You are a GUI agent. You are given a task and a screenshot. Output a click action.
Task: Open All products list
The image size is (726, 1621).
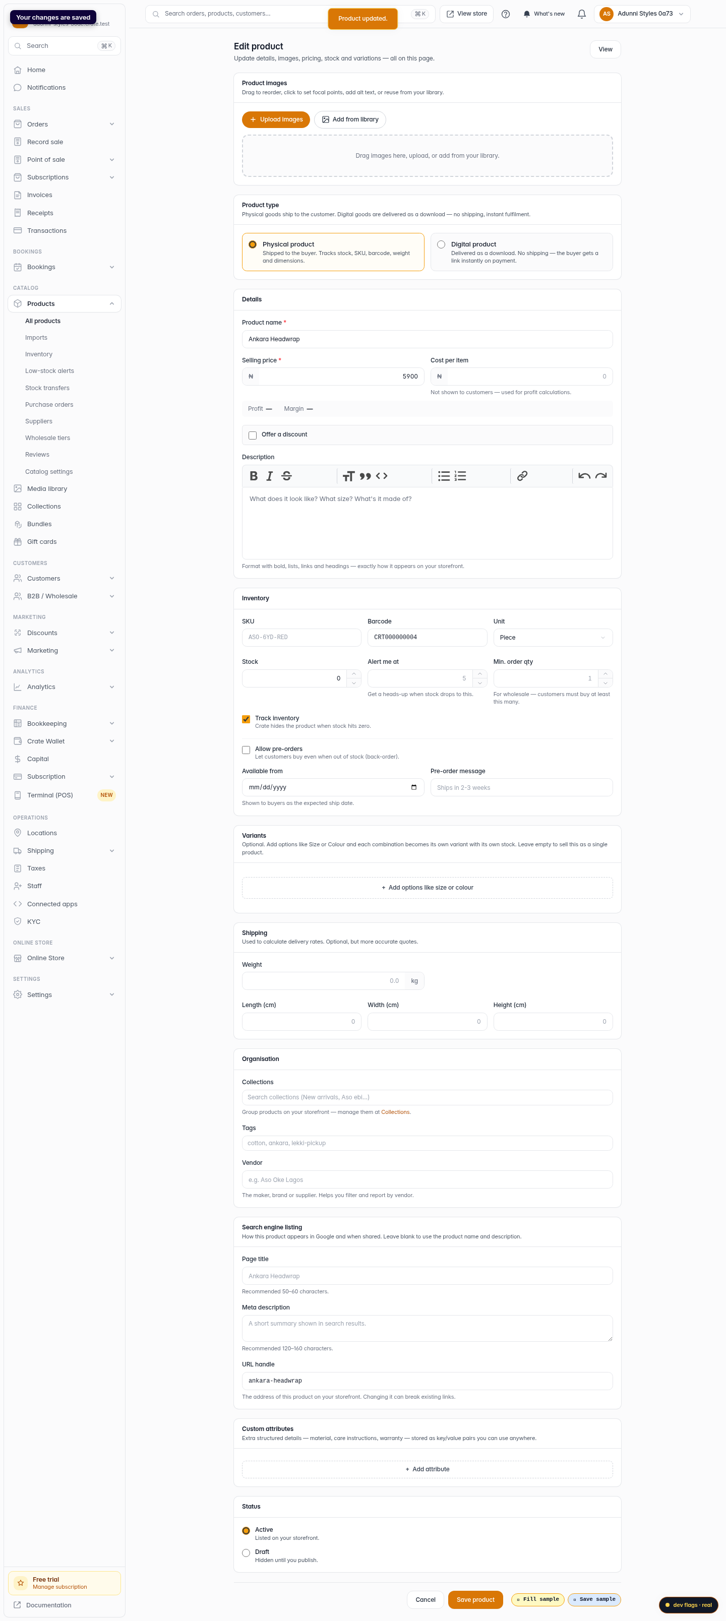pos(43,321)
